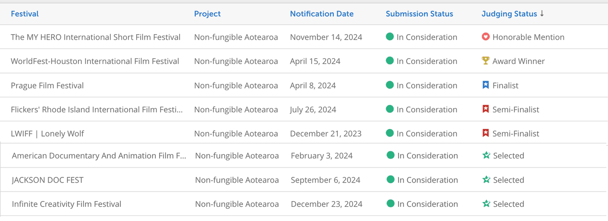Click green status dot for WorldFest-Houston
608x221 pixels.
pos(390,61)
